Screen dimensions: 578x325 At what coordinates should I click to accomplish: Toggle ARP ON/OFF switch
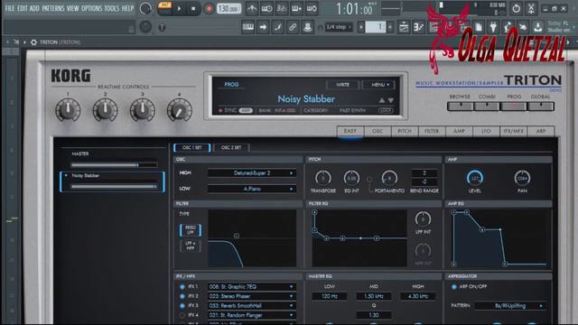coord(454,287)
